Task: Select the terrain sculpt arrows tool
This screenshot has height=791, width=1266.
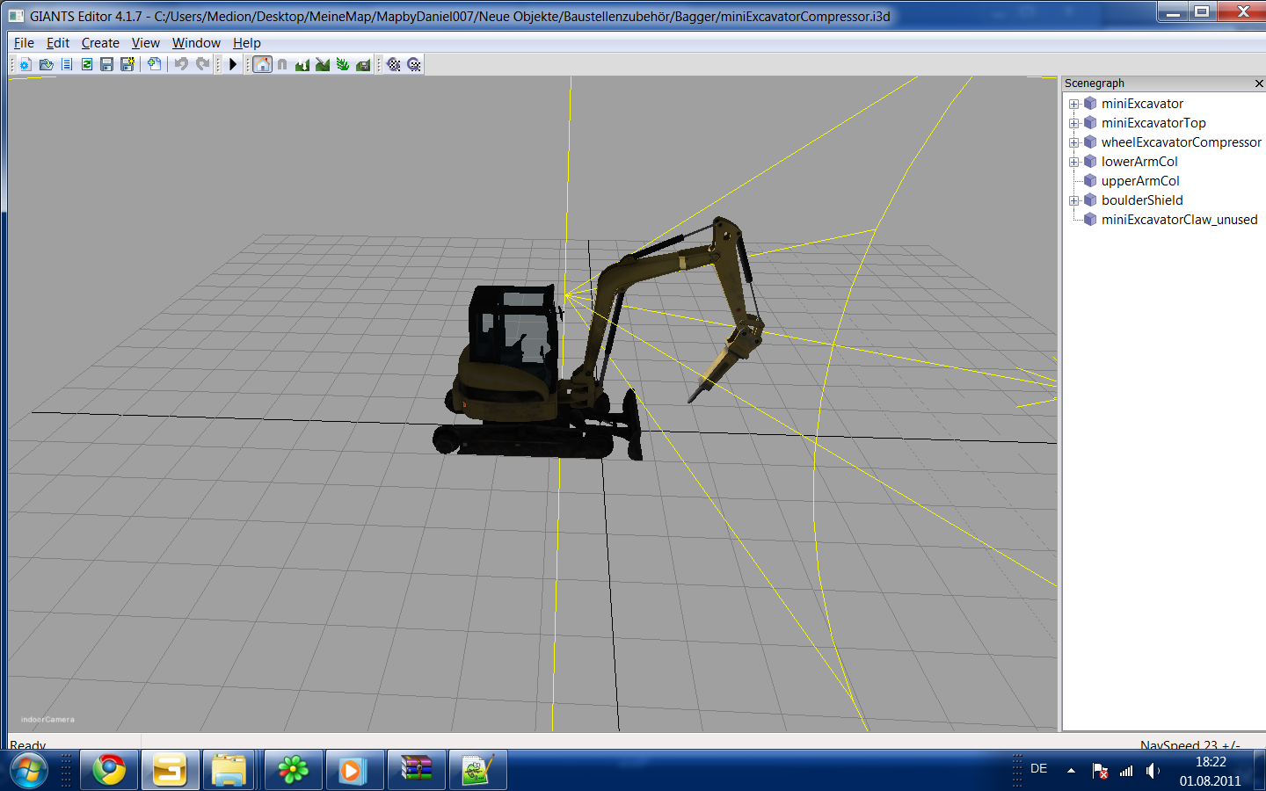Action: tap(302, 64)
